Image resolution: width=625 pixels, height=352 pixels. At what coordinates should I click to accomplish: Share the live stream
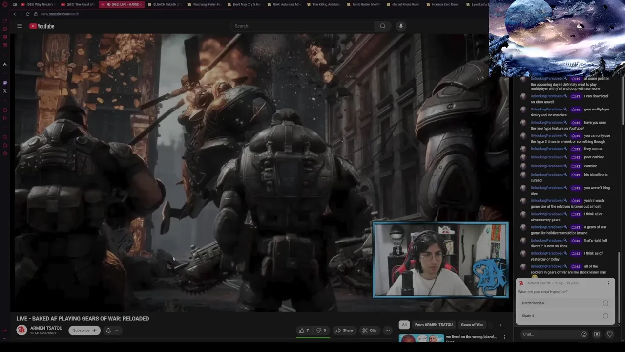pos(344,330)
